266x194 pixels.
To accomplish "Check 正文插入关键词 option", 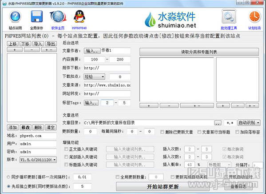I will pyautogui.click(x=66, y=149).
